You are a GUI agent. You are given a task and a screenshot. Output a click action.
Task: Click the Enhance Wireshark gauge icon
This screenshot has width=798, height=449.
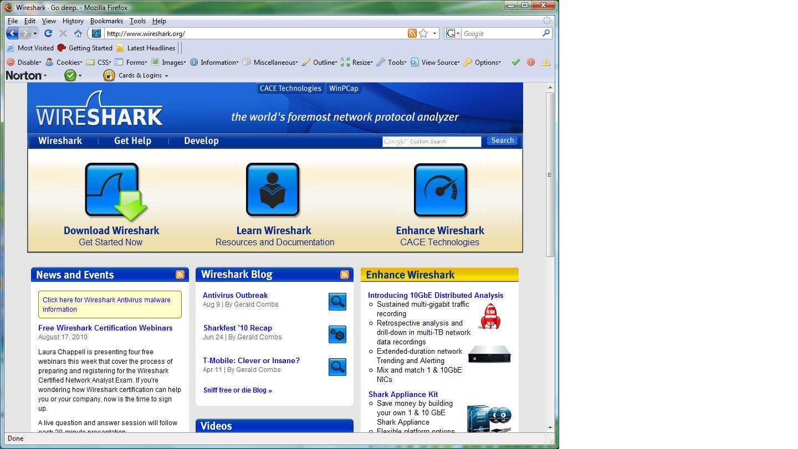(441, 190)
